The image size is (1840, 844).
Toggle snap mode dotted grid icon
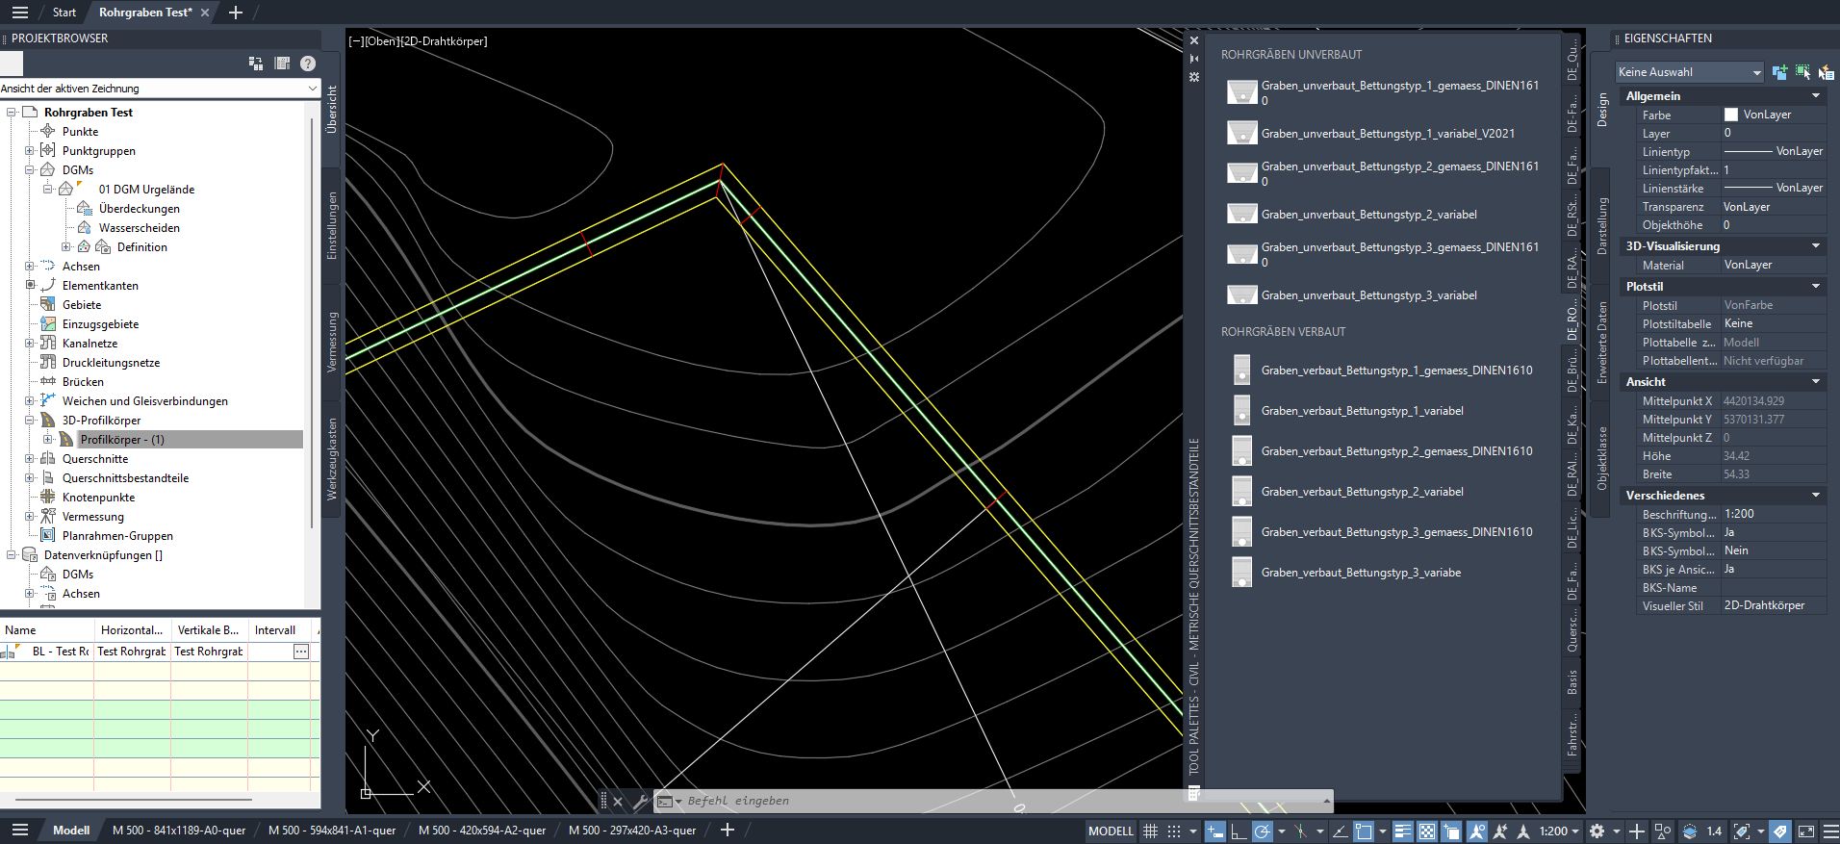[x=1174, y=831]
